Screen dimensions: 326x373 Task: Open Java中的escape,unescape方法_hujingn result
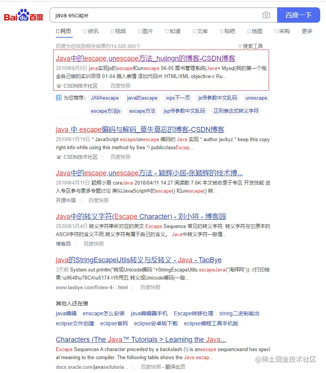(145, 58)
